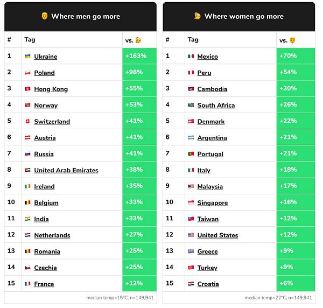Open the Poland link
The image size is (323, 308).
(44, 73)
